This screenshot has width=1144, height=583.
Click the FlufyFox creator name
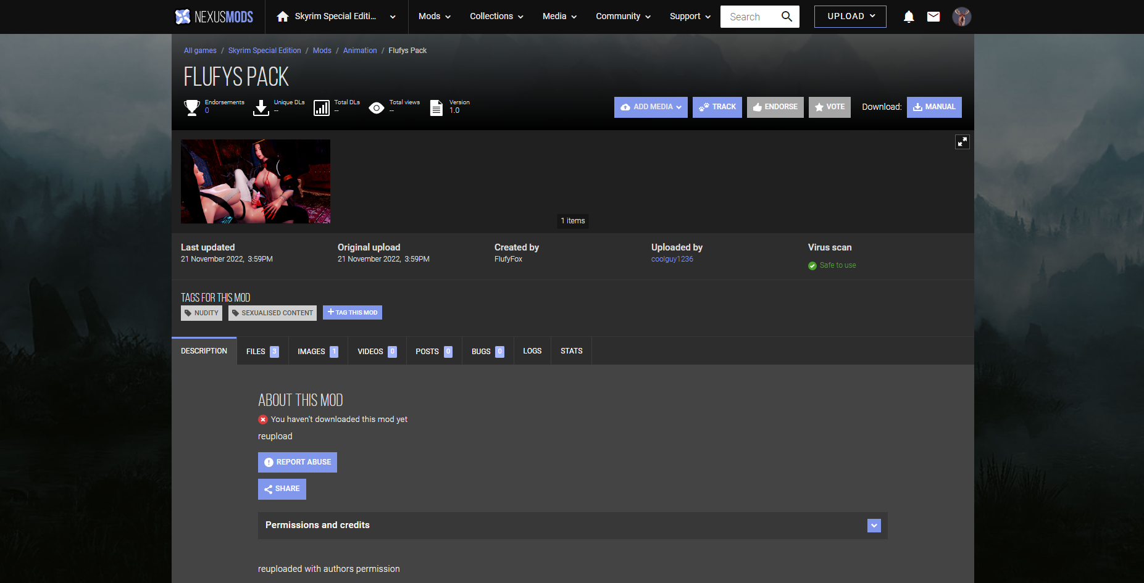(508, 259)
